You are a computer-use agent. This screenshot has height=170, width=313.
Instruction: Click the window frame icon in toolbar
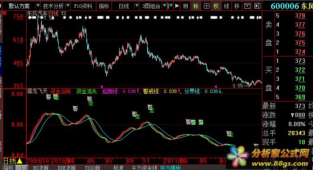247,6
